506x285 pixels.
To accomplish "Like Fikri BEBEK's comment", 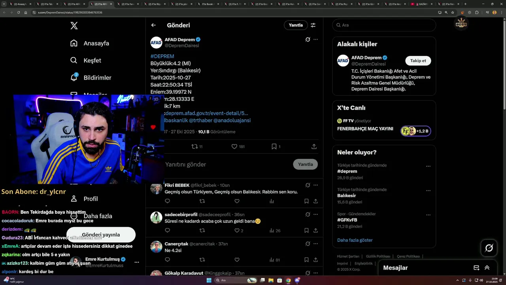I will coord(237,201).
